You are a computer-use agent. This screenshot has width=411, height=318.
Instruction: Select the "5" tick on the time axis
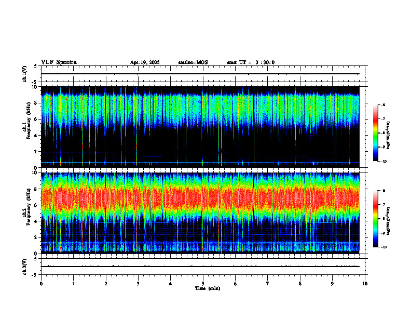[x=203, y=284]
